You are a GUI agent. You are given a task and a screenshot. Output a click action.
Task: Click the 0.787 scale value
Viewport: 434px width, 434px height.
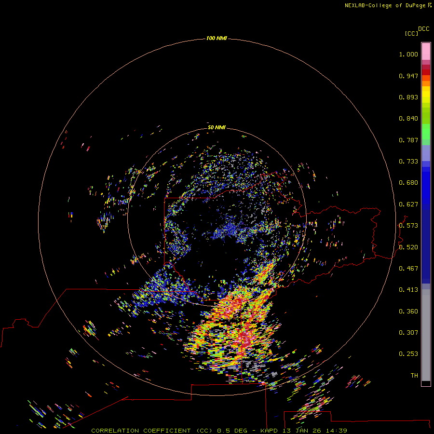(408, 140)
